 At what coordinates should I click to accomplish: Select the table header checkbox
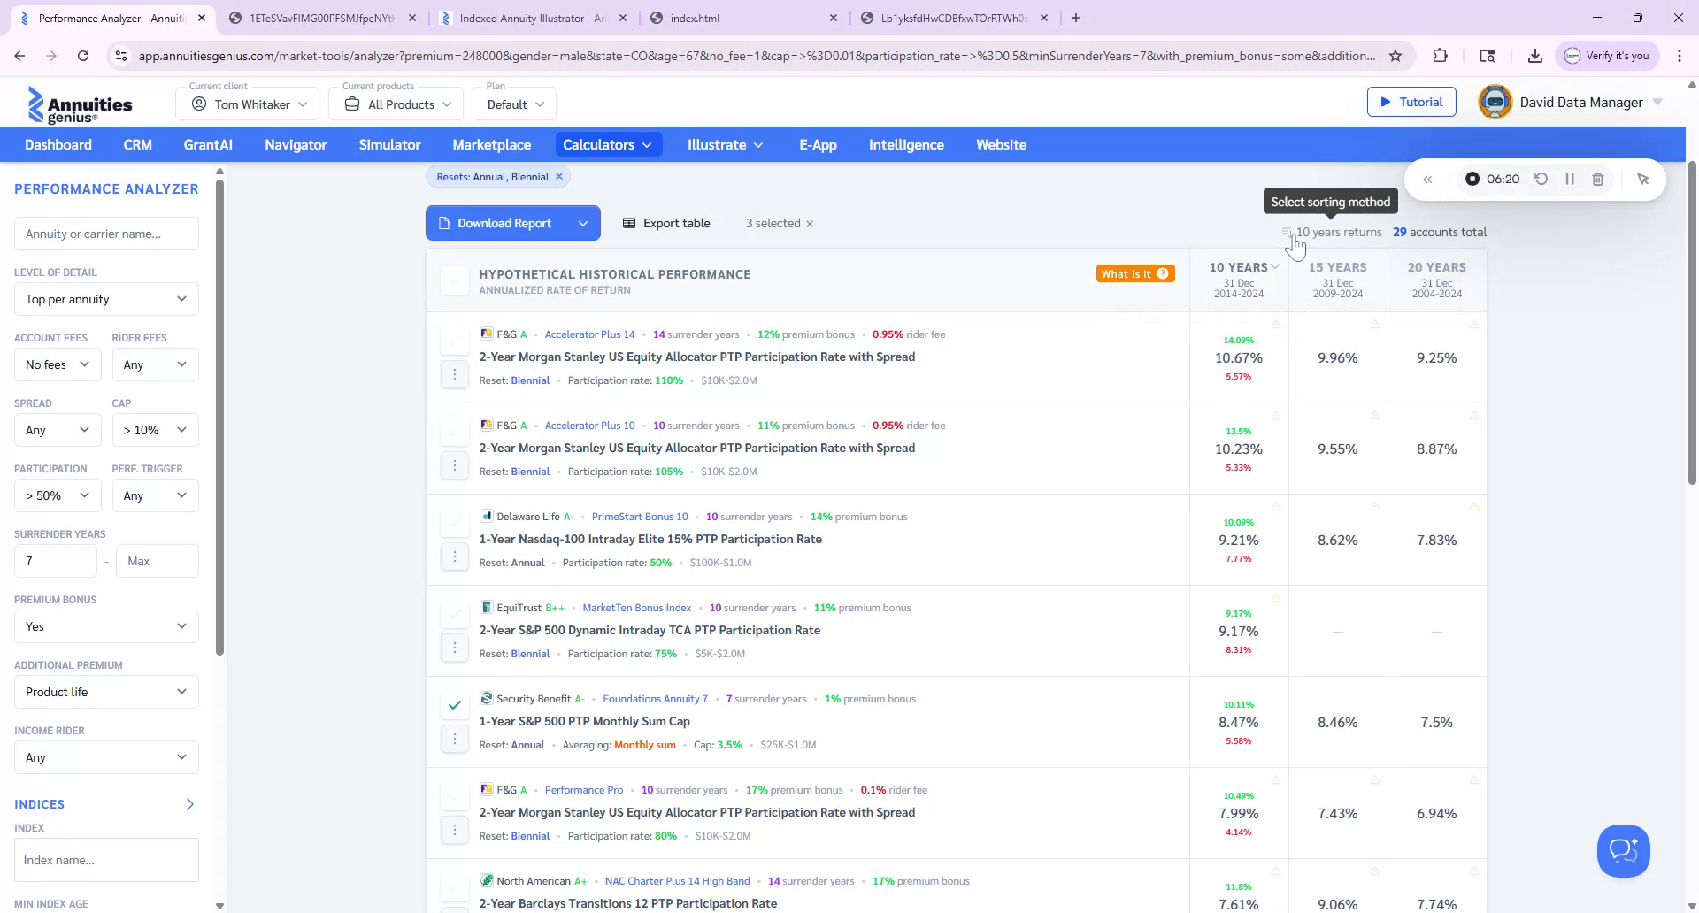coord(454,280)
